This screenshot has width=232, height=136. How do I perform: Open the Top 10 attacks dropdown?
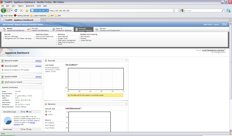(x=72, y=65)
